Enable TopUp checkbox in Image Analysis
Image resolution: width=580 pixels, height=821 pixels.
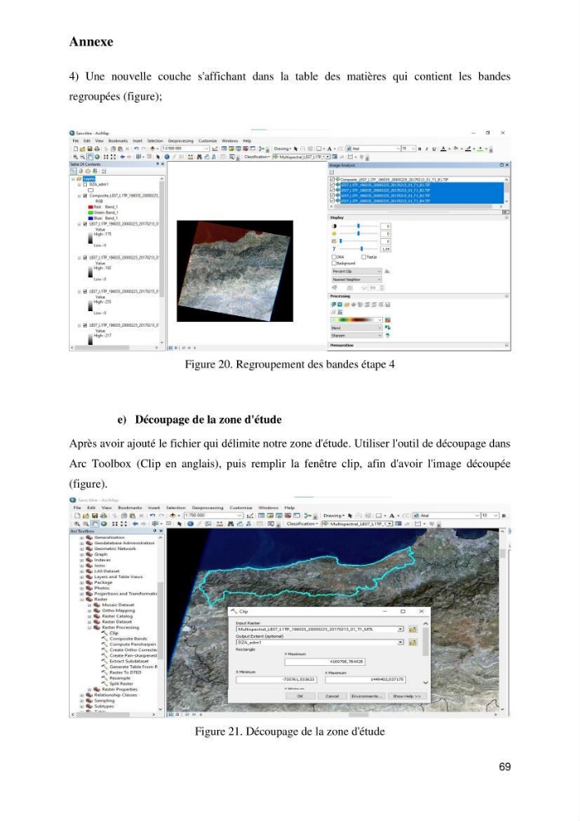click(x=363, y=257)
